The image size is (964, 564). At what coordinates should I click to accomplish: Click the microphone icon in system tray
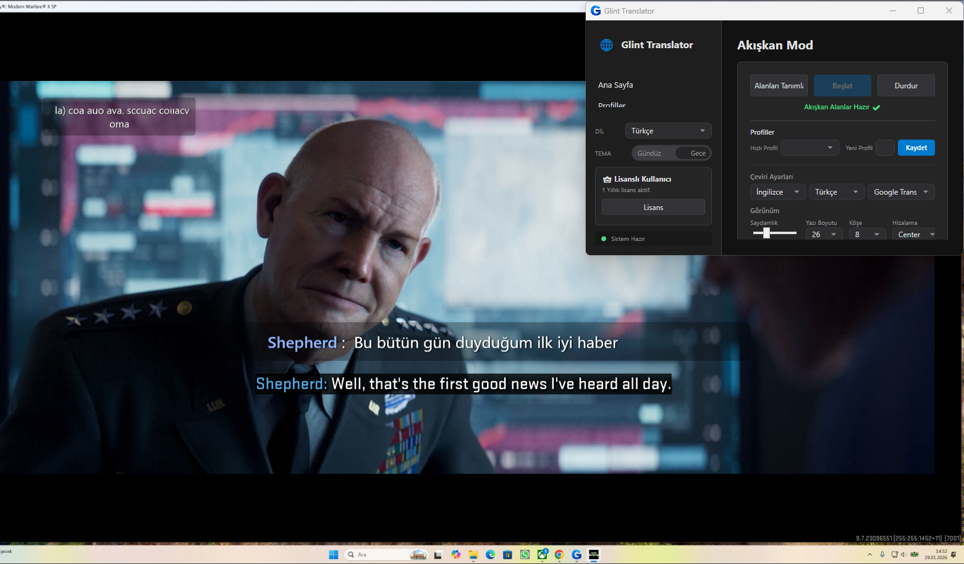pos(882,555)
